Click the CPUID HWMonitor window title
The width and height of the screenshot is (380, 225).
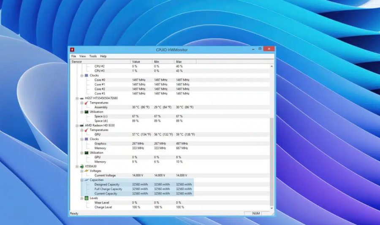(172, 50)
